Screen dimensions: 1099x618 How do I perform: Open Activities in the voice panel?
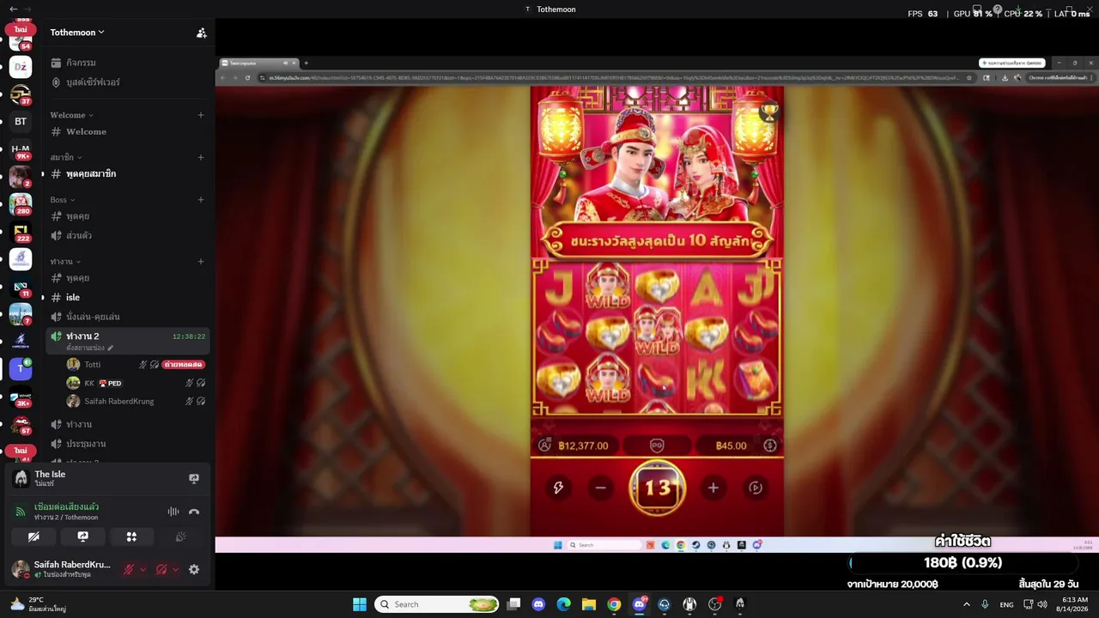tap(131, 536)
